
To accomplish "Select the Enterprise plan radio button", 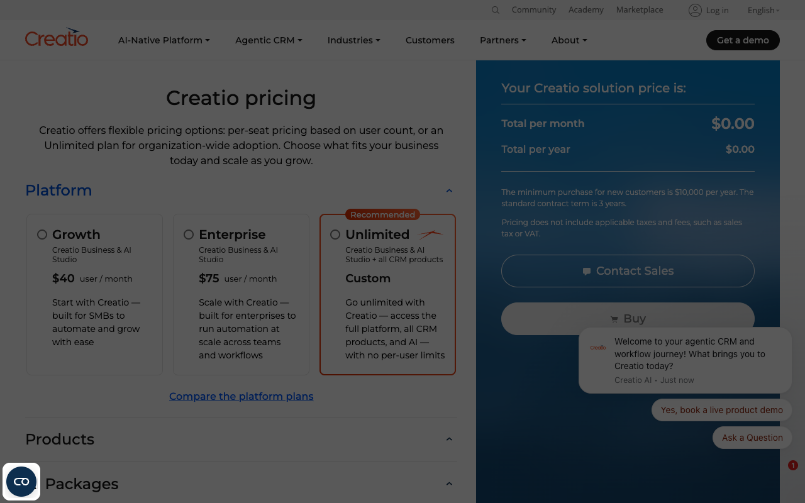I will 189,235.
